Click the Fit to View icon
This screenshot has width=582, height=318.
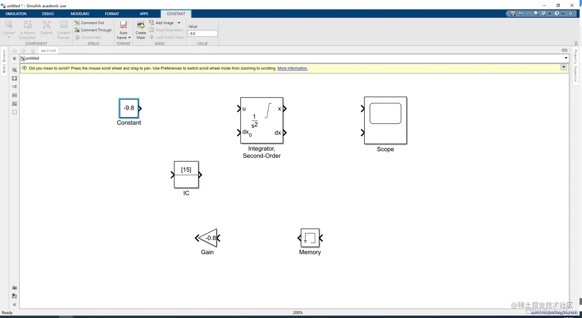coord(14,78)
